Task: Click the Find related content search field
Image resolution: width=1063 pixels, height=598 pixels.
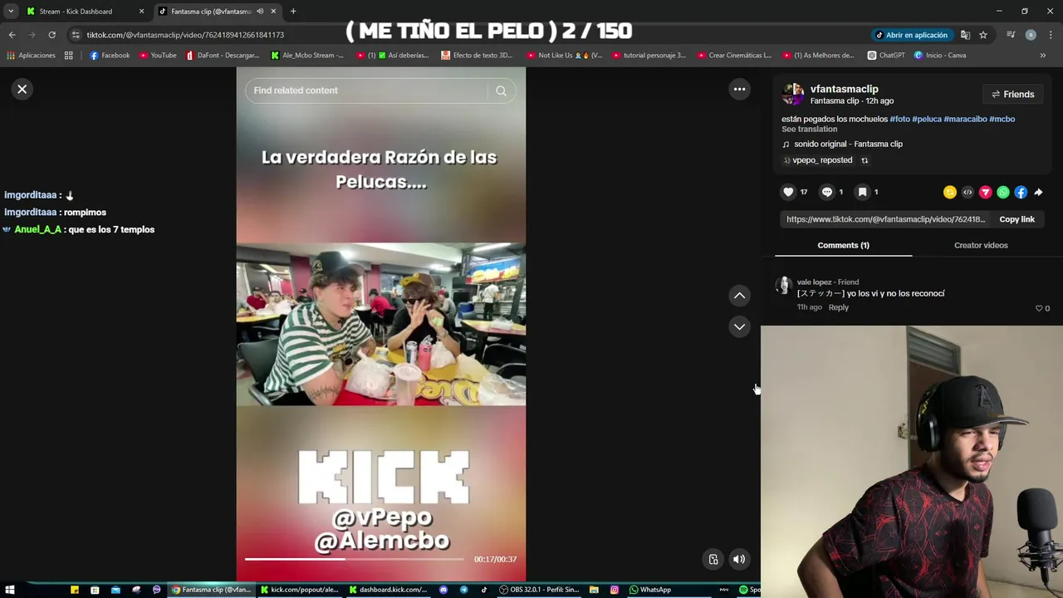Action: pos(370,91)
